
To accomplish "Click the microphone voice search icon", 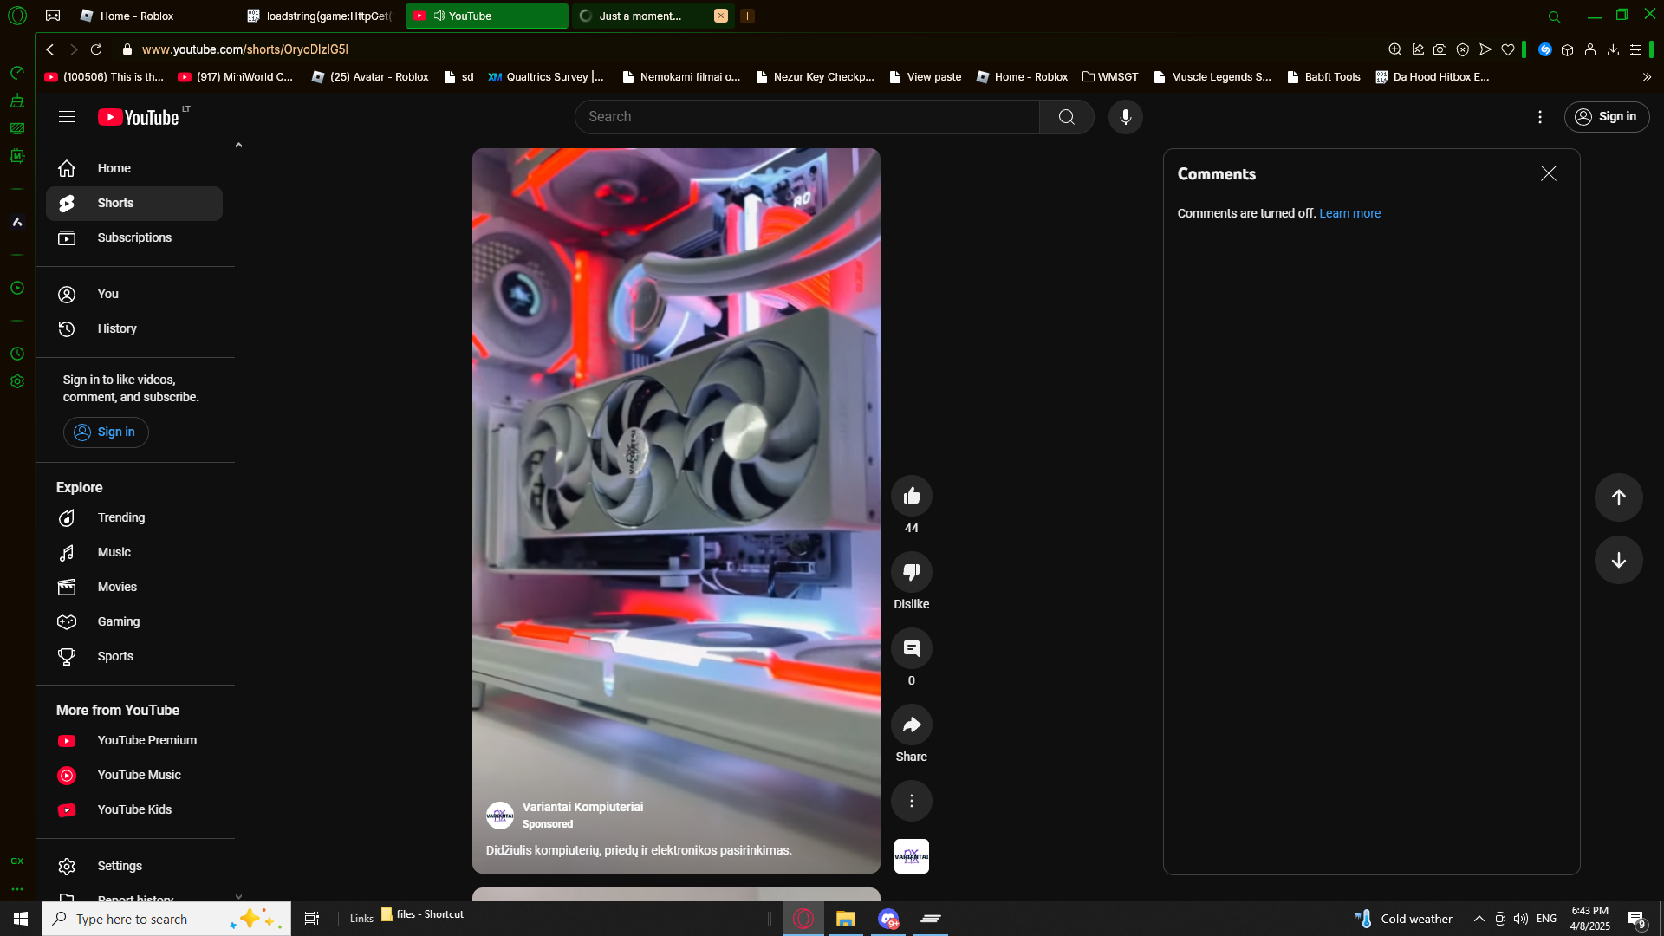I will [x=1125, y=117].
